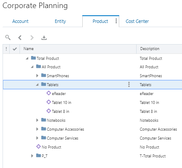
Task: Select the Tablets name
Action: (53, 85)
